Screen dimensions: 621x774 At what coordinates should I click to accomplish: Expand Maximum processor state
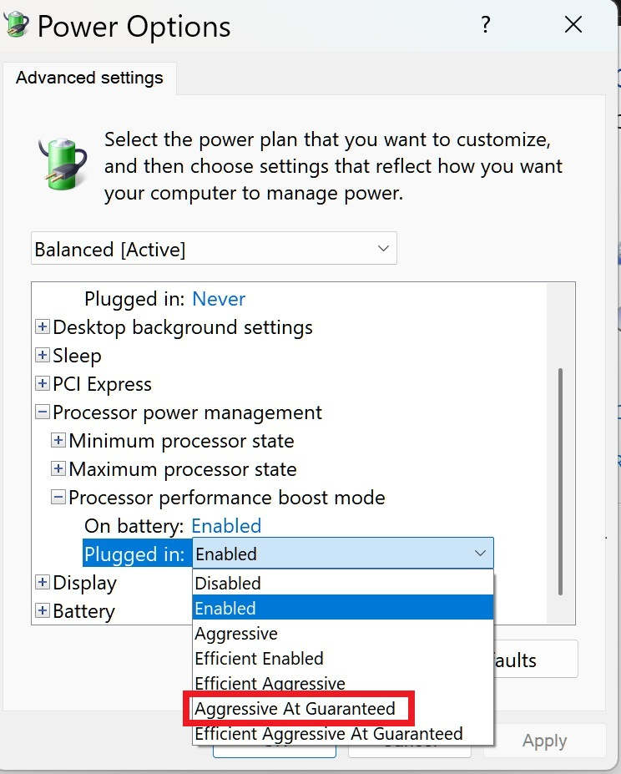tap(58, 468)
